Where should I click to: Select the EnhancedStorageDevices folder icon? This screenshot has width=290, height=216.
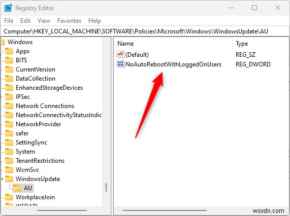[x=9, y=88]
